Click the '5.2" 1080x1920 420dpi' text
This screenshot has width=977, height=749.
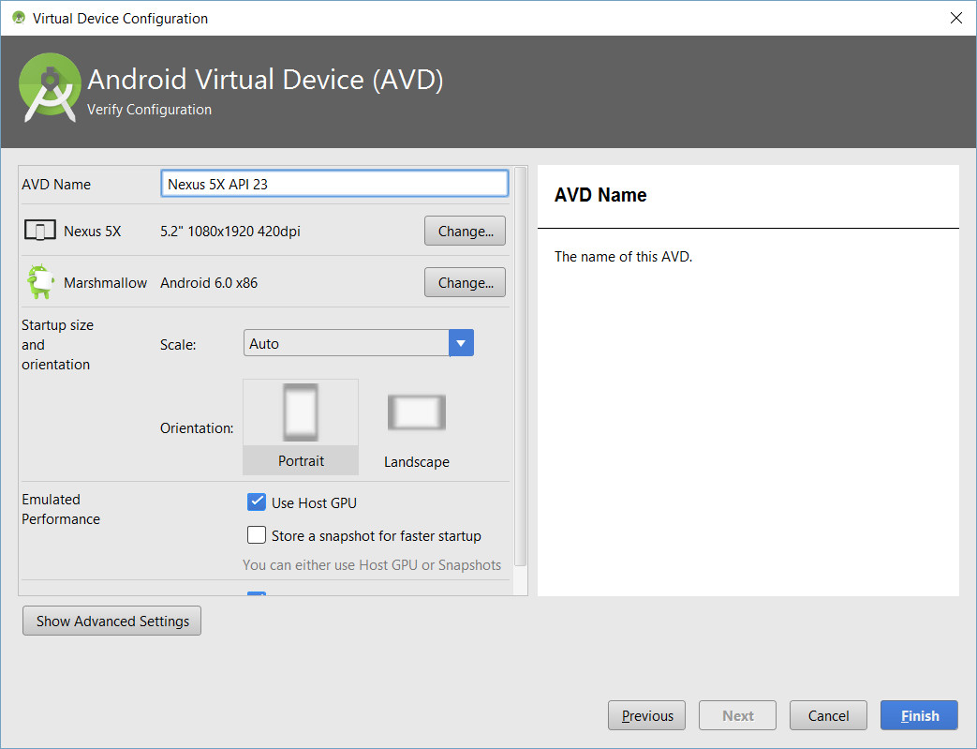(229, 232)
